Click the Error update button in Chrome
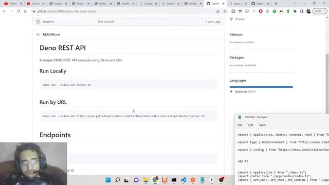This screenshot has width=329, height=185. click(x=320, y=11)
